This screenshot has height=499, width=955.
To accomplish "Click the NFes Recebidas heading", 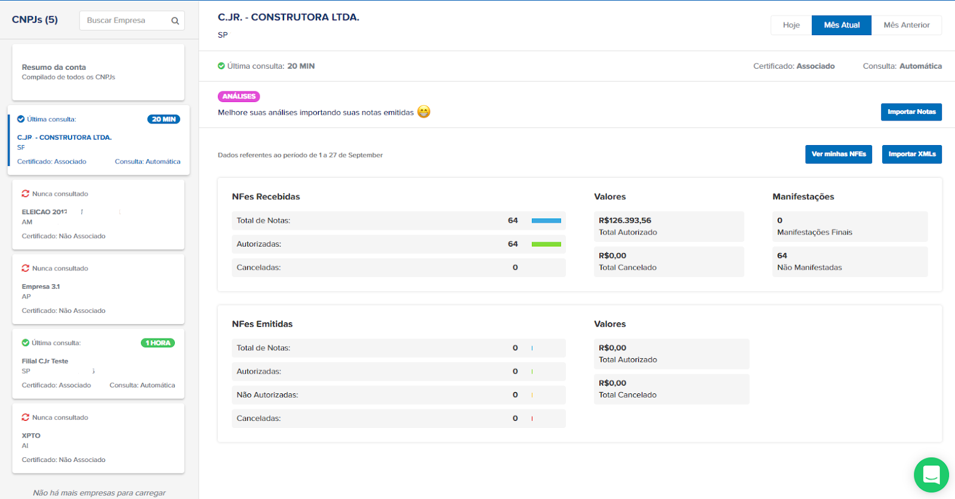I will pos(266,196).
